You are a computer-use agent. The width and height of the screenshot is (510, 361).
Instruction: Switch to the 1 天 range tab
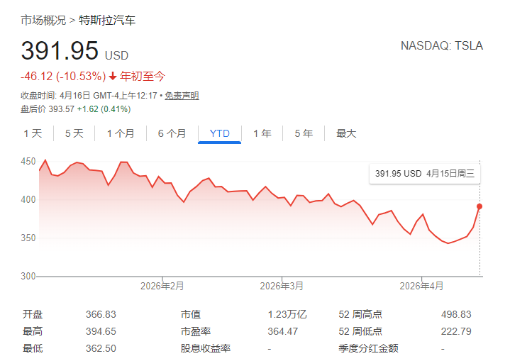33,133
